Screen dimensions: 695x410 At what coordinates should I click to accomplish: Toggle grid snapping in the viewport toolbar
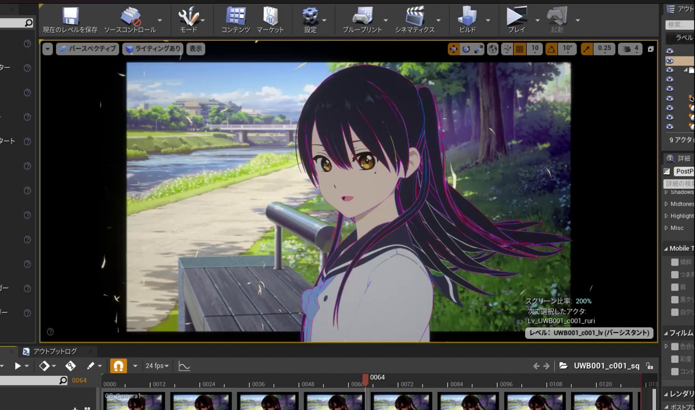tap(520, 49)
